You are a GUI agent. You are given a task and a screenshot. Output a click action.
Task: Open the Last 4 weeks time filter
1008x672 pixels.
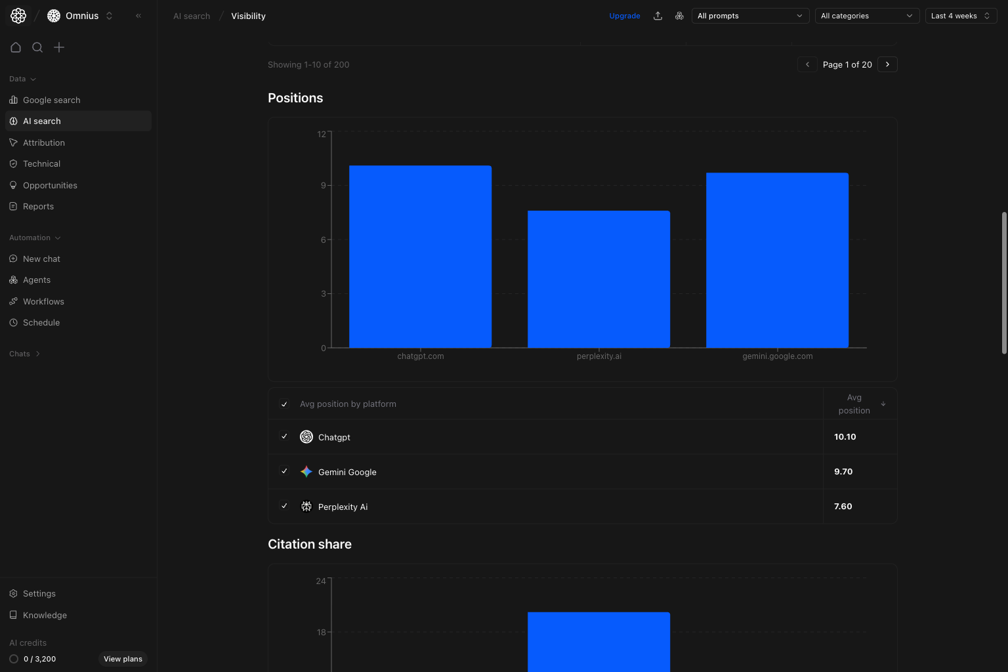tap(961, 15)
